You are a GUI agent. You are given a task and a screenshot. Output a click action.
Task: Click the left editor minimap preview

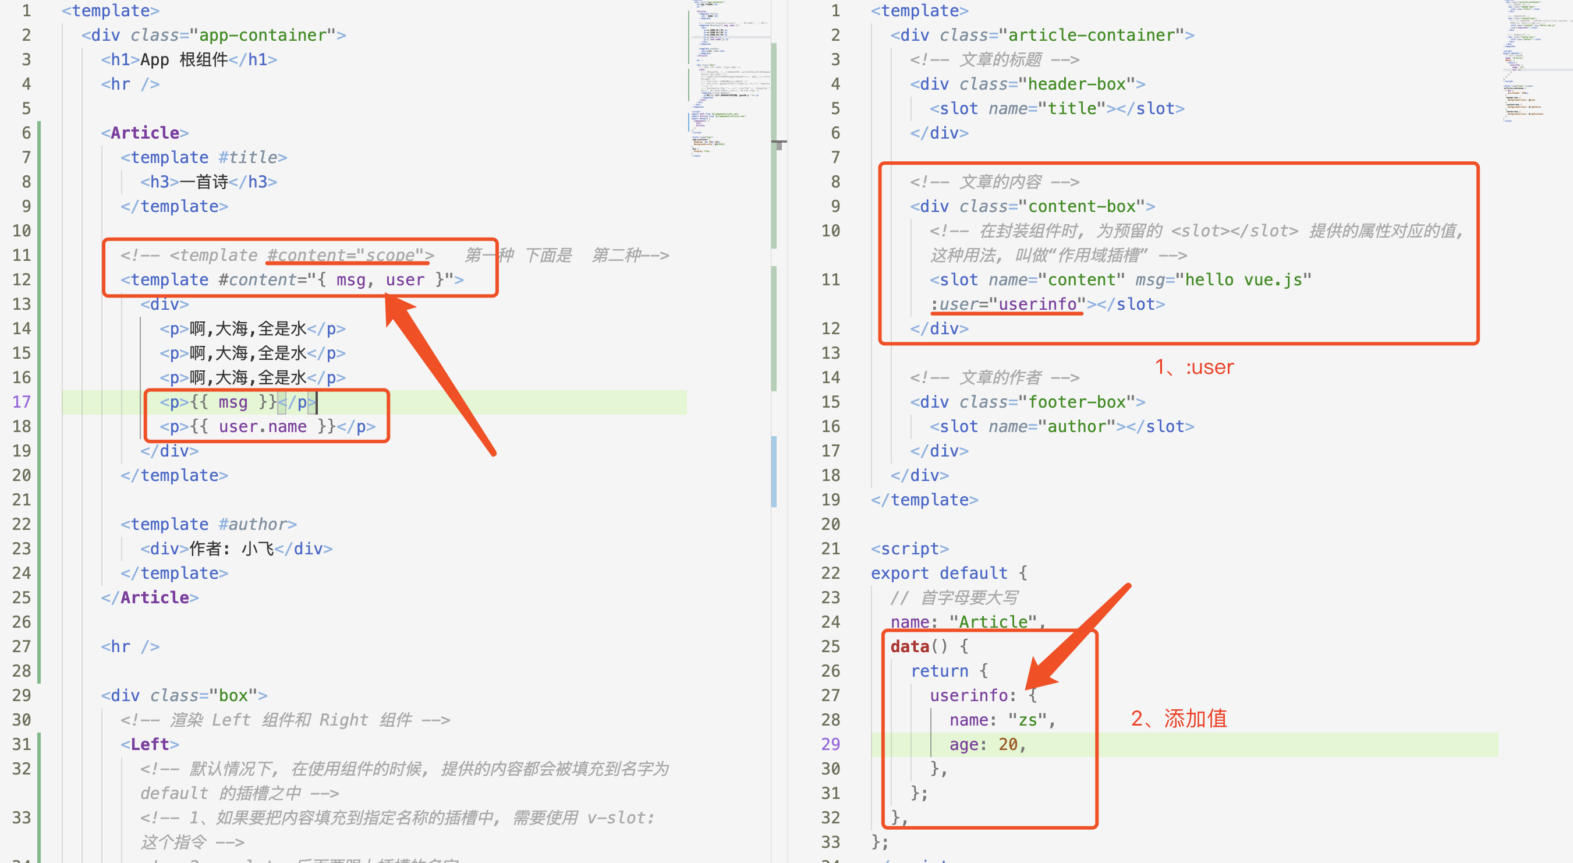click(729, 79)
